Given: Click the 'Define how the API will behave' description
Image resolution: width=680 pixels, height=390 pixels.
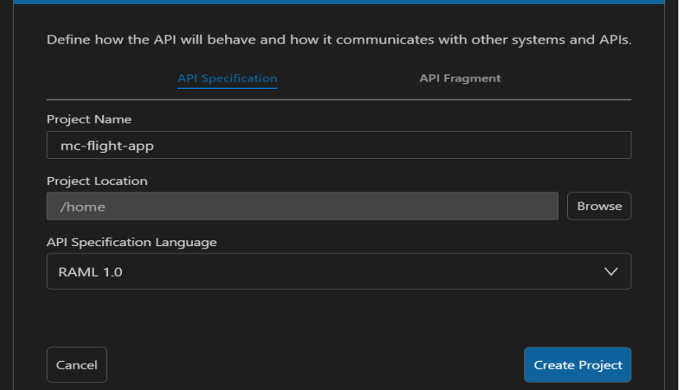Looking at the screenshot, I should (339, 40).
